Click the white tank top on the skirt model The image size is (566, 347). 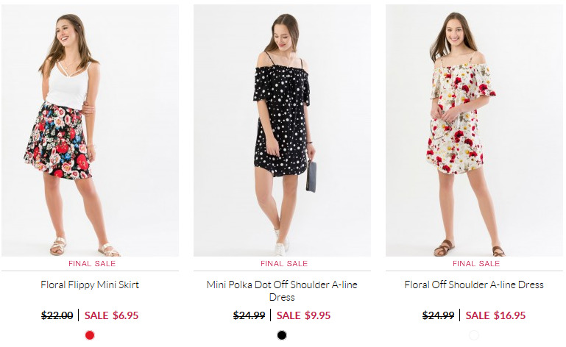click(68, 85)
